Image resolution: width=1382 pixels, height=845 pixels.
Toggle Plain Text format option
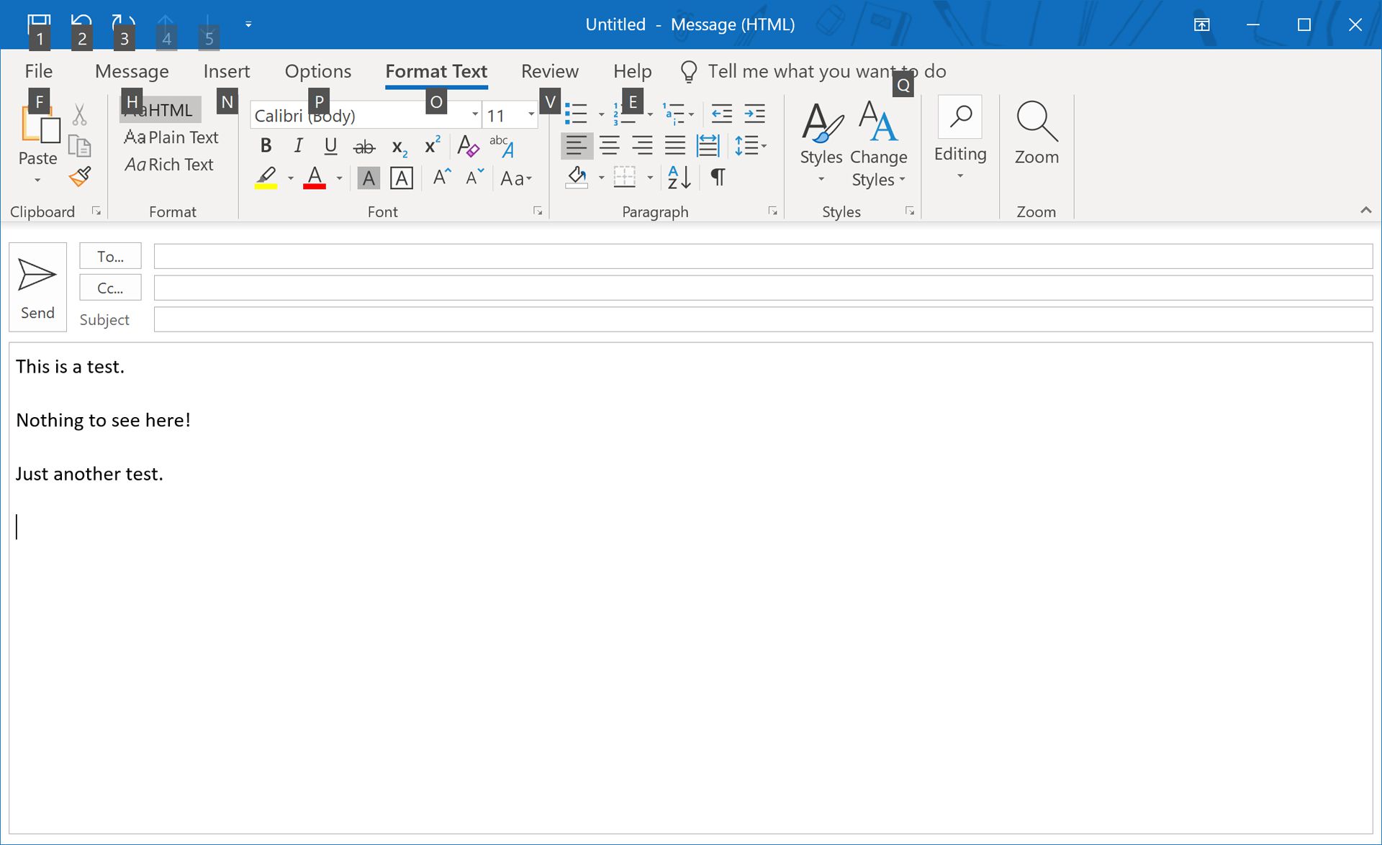coord(171,137)
